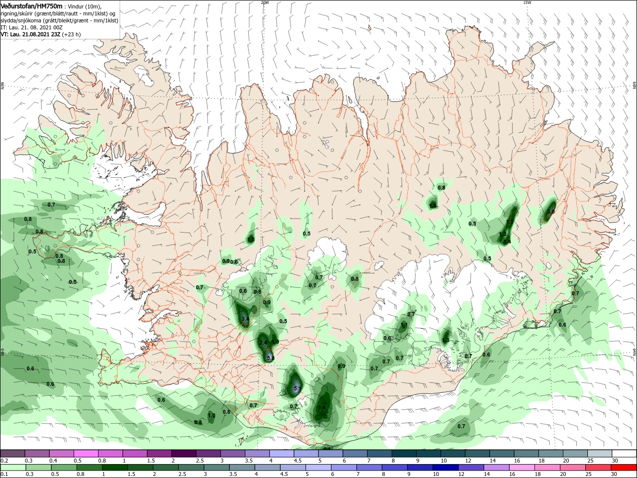Click the 1.0 precipitation value off the southwest coast
The height and width of the screenshot is (478, 637).
[212, 415]
